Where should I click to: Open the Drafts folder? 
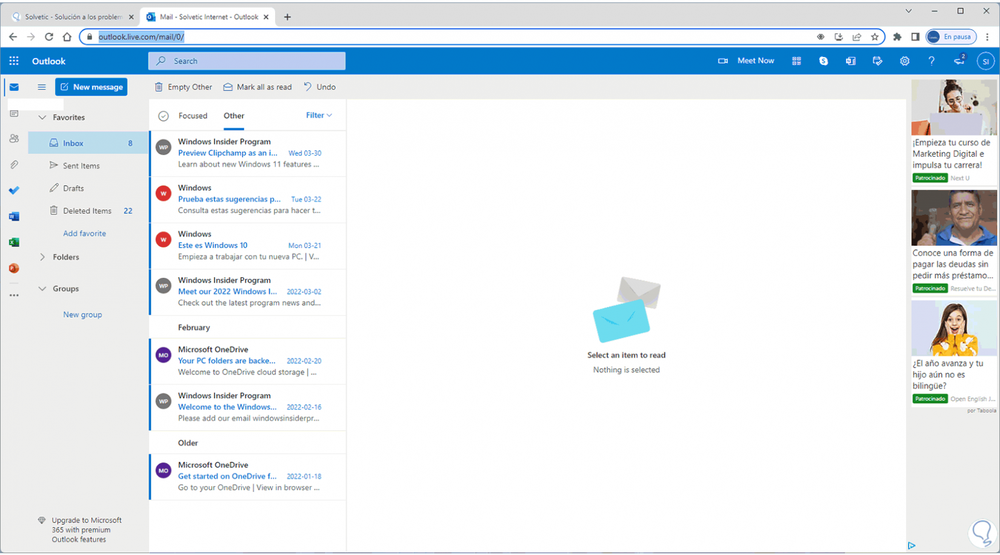pos(88,188)
